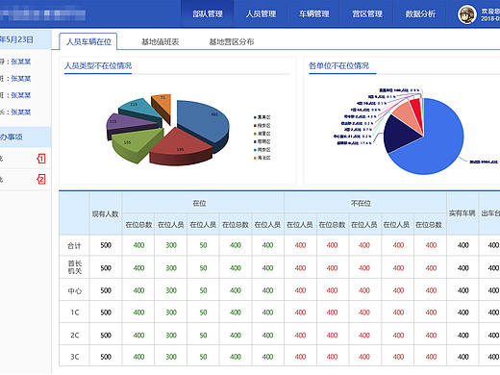The image size is (500, 375).
Task: Click the green 300 value in the 2C row
Action: click(171, 336)
